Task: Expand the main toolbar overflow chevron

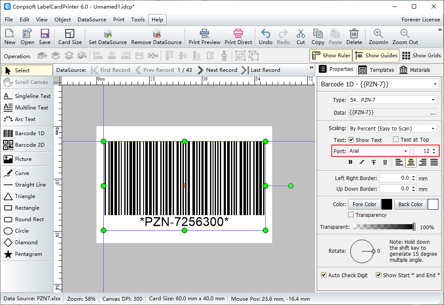Action: (440, 30)
